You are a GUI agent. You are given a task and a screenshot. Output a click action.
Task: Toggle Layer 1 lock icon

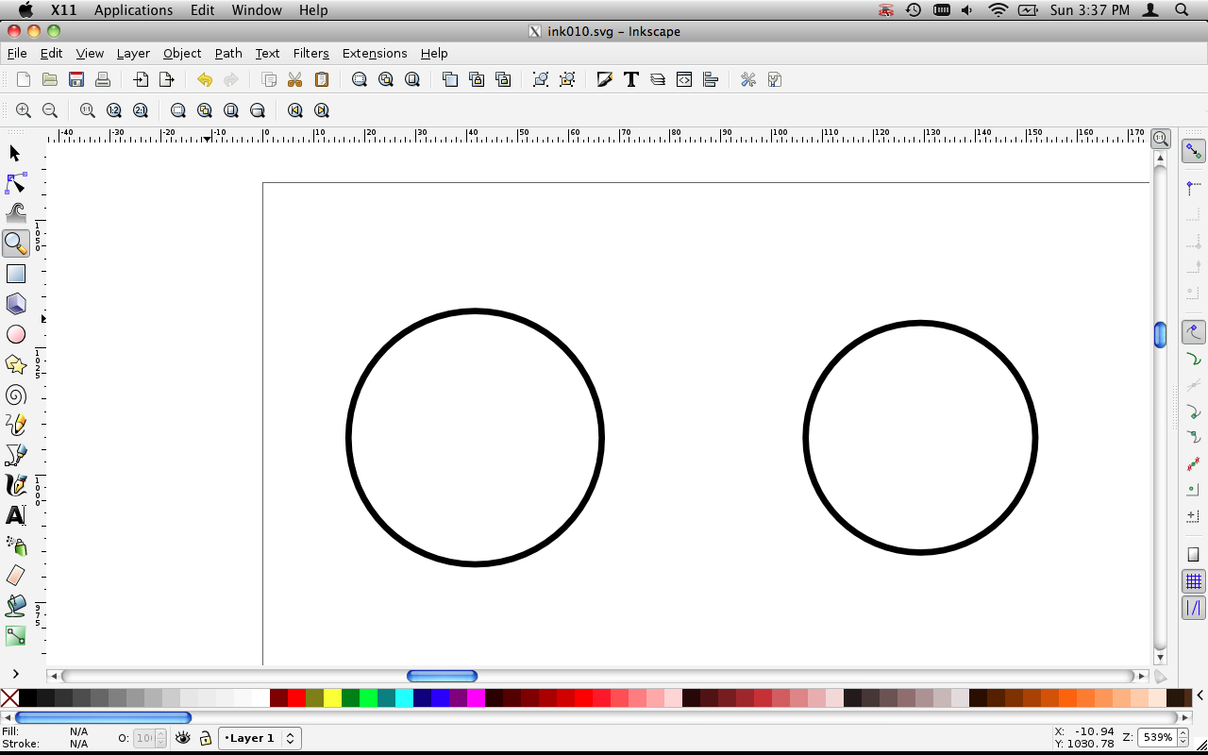205,738
